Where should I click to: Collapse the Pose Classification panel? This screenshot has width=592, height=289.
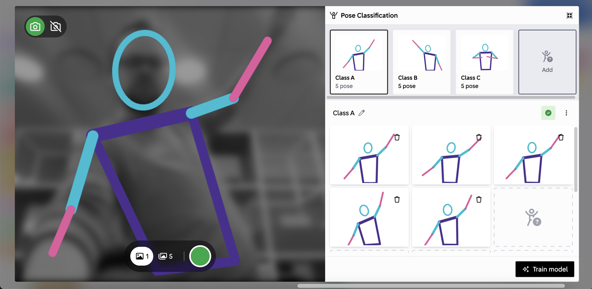(x=569, y=16)
